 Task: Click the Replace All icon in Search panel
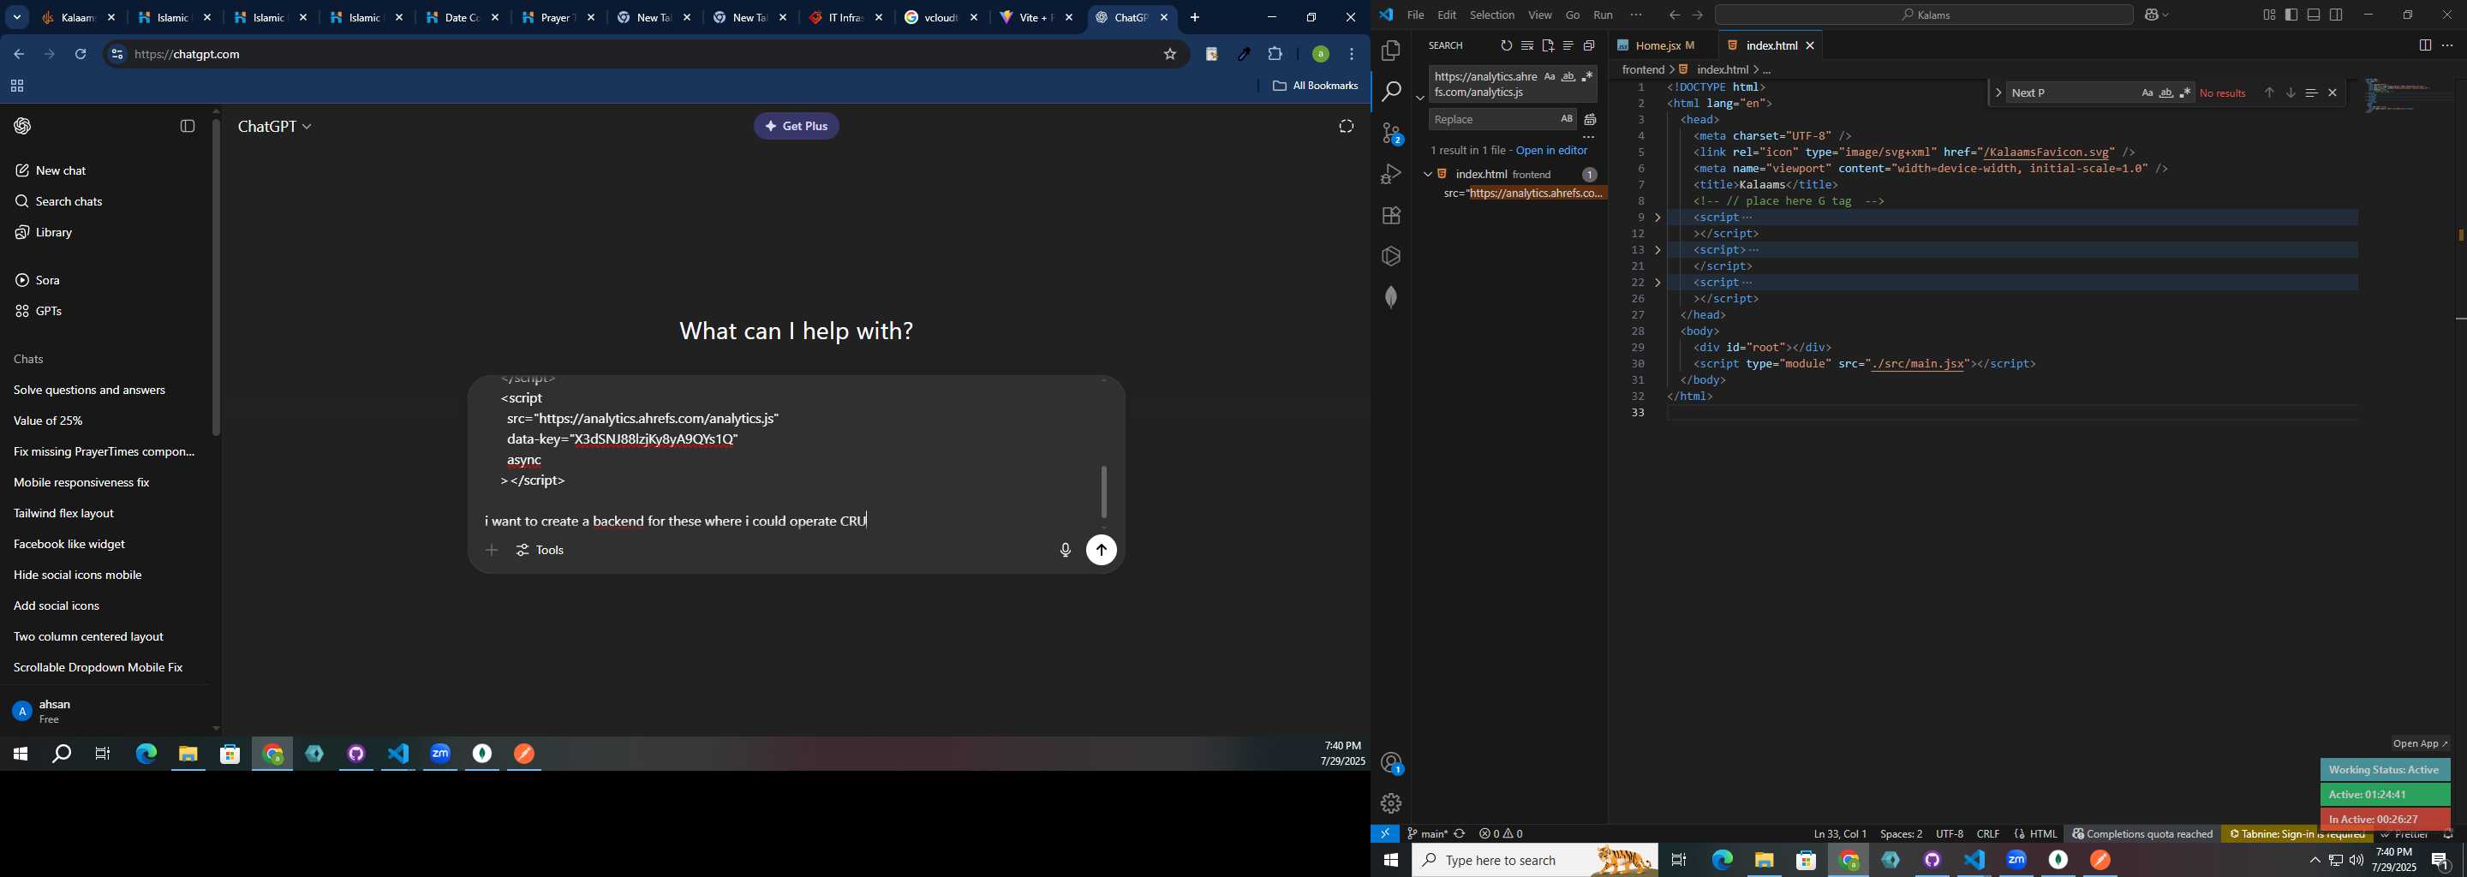(x=1590, y=120)
